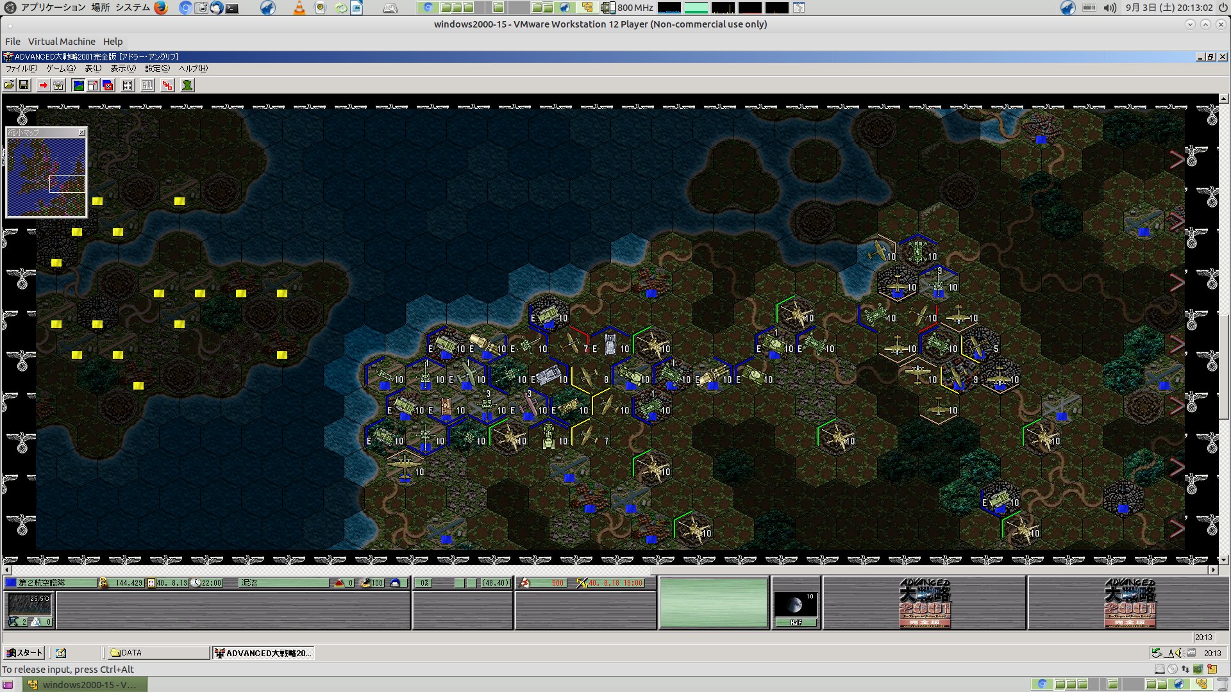
Task: Click the save floppy disk toolbar icon
Action: coord(24,85)
